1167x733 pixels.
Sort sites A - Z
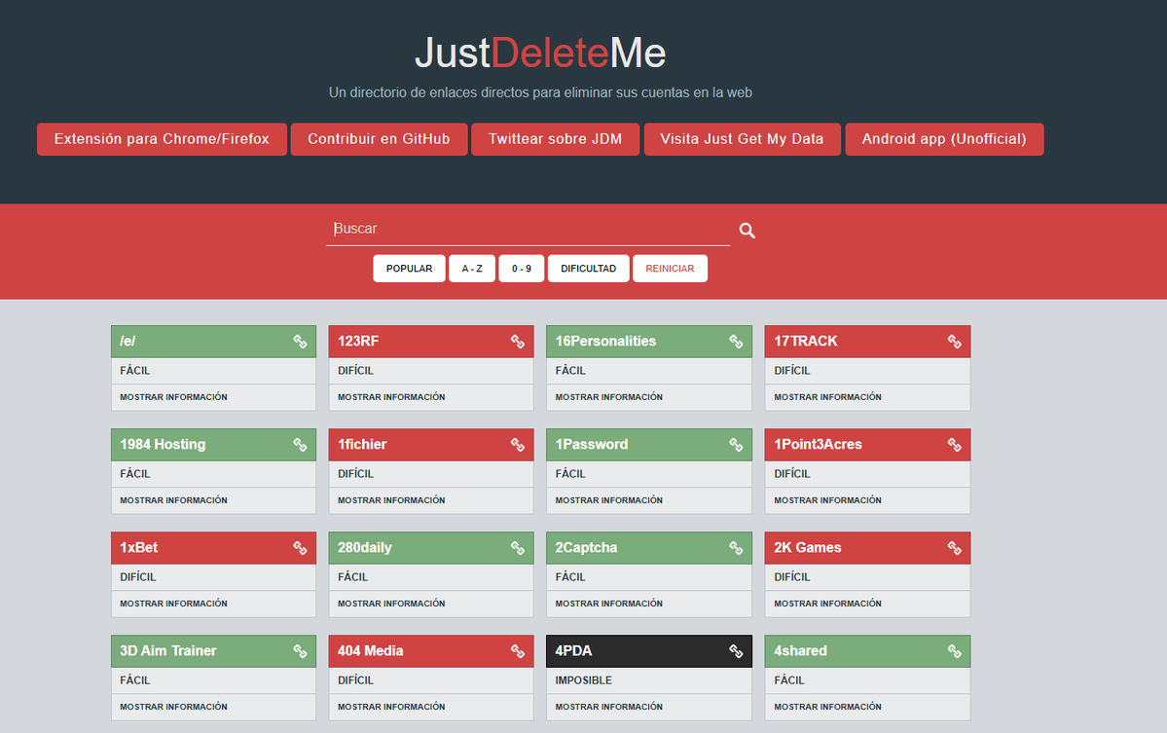click(x=472, y=269)
